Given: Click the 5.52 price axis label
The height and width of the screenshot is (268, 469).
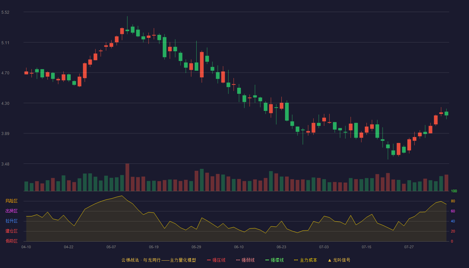Looking at the screenshot, I should pyautogui.click(x=5, y=12).
